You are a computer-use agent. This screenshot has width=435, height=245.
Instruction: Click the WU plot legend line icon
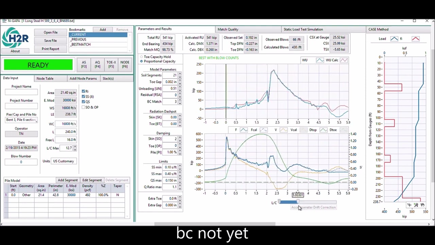click(320, 60)
